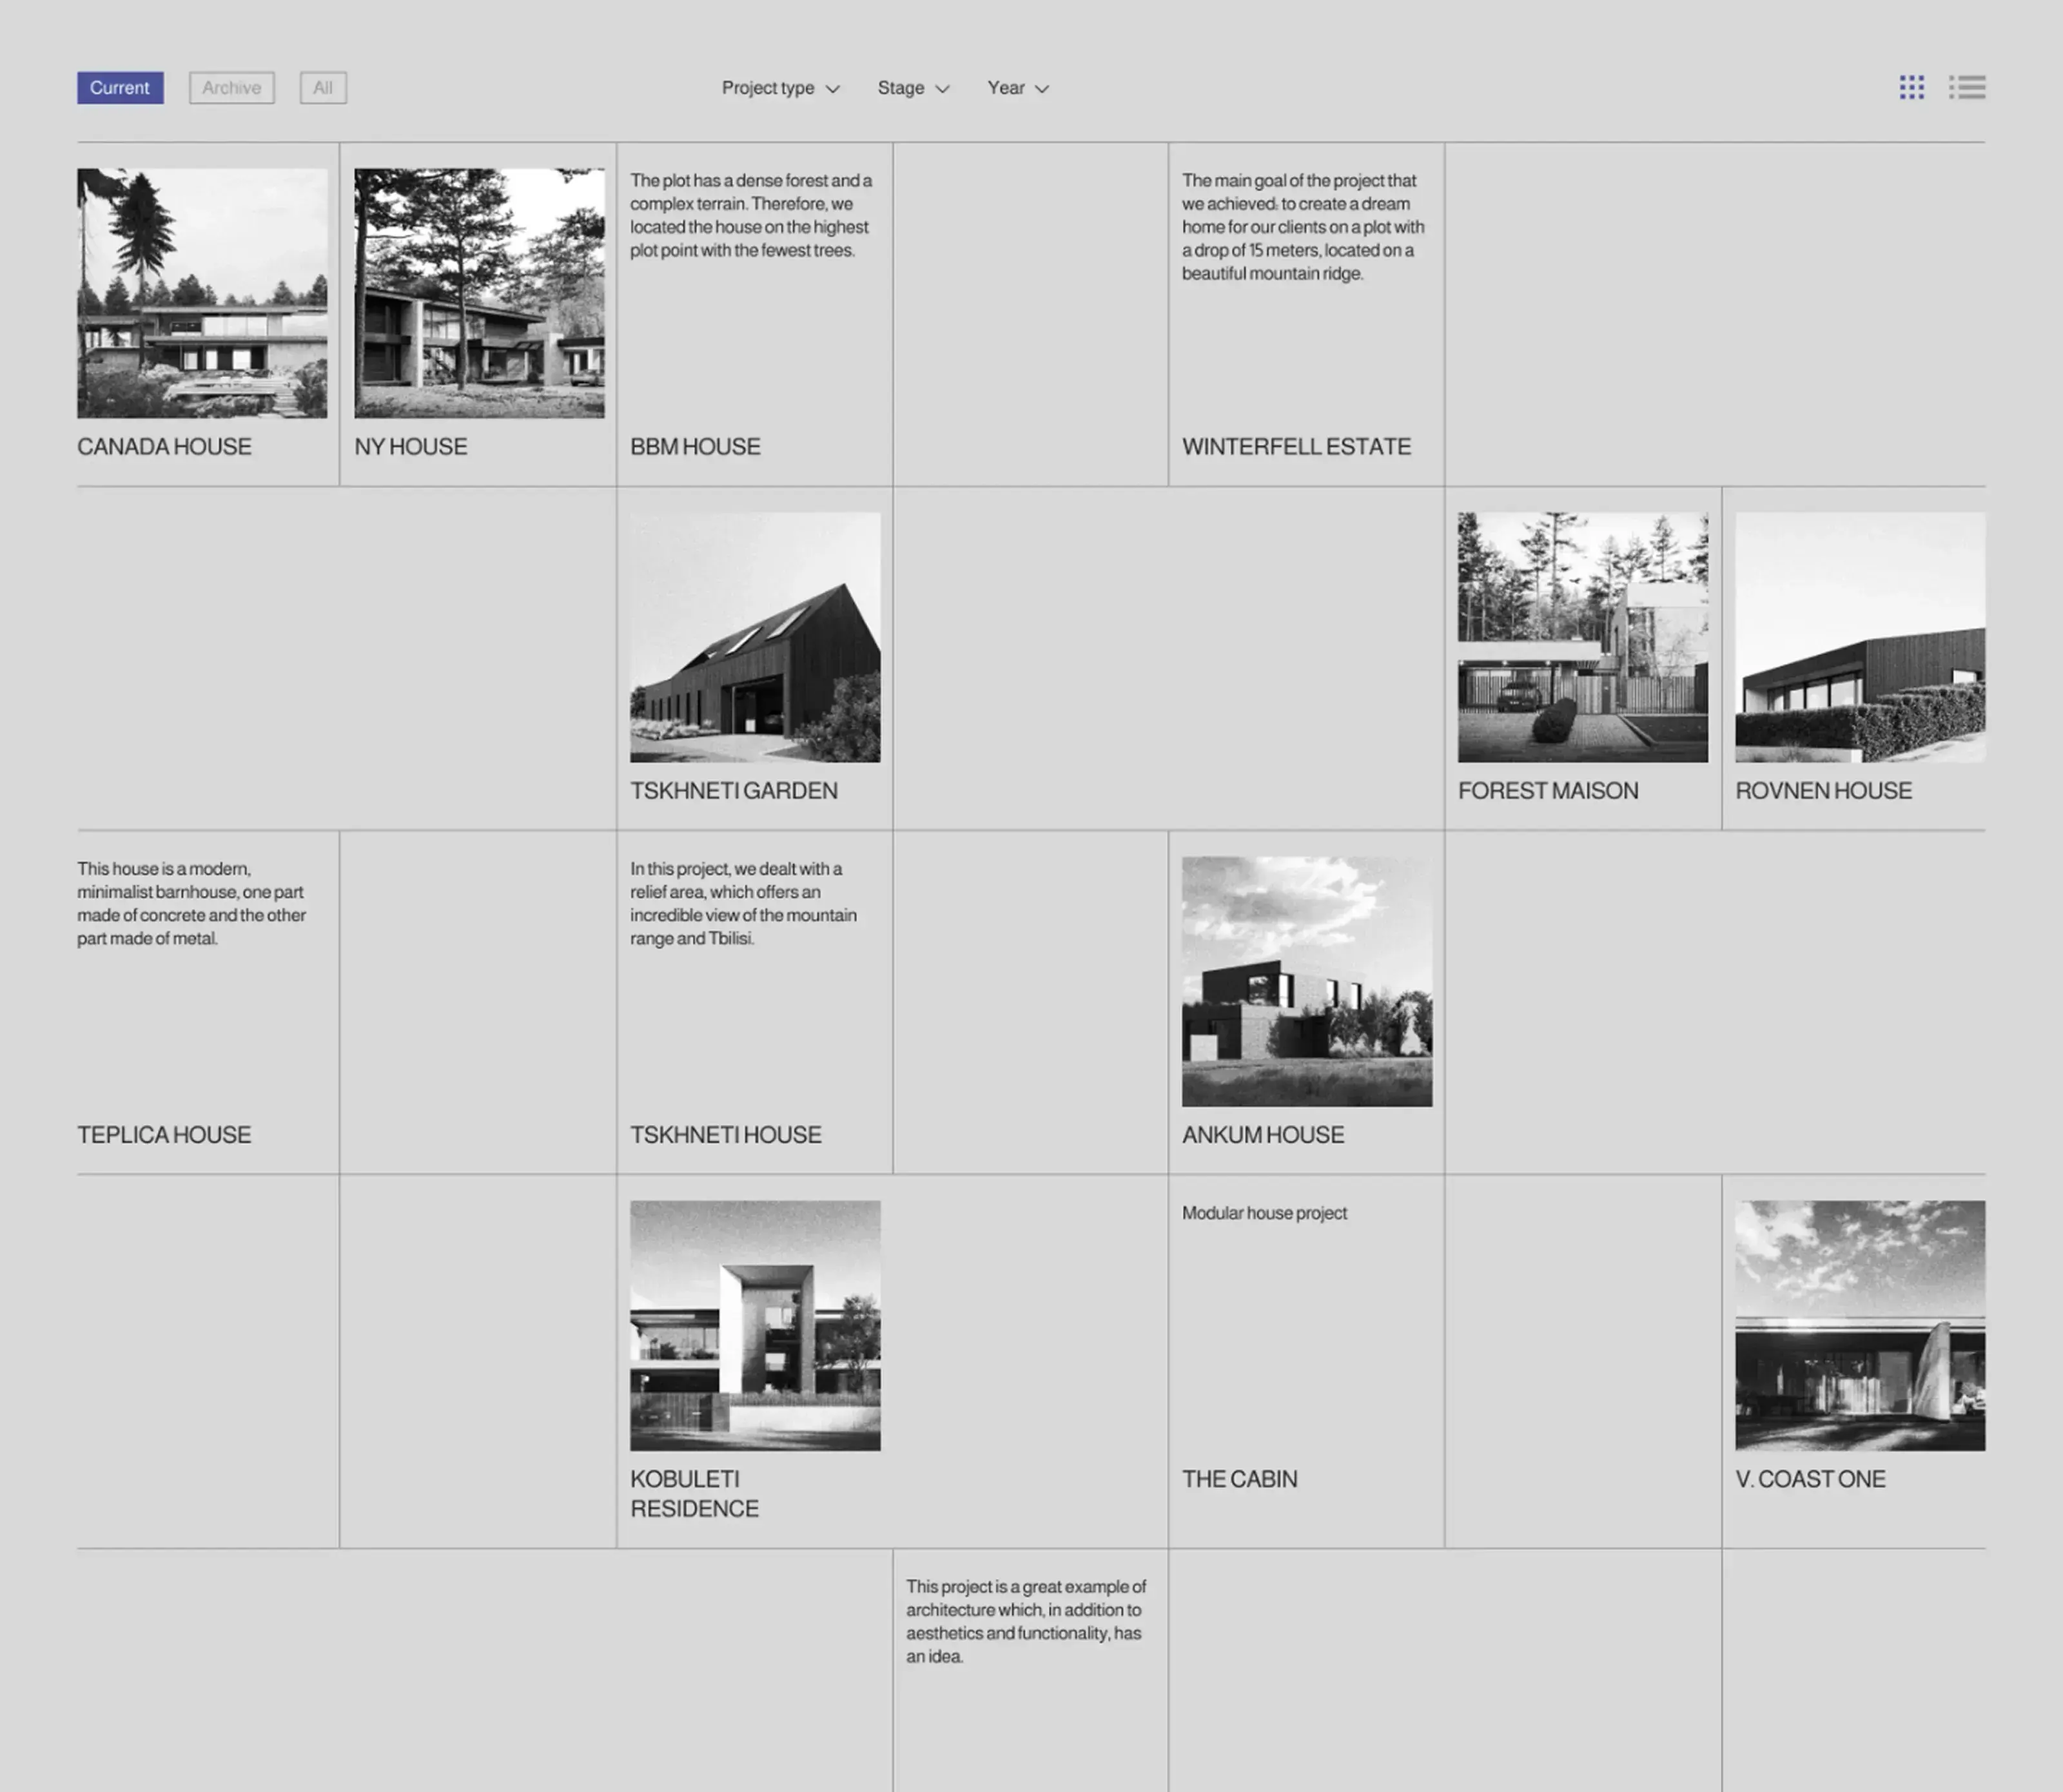Click the BBM House dense forest description
This screenshot has width=2063, height=1792.
pos(751,215)
